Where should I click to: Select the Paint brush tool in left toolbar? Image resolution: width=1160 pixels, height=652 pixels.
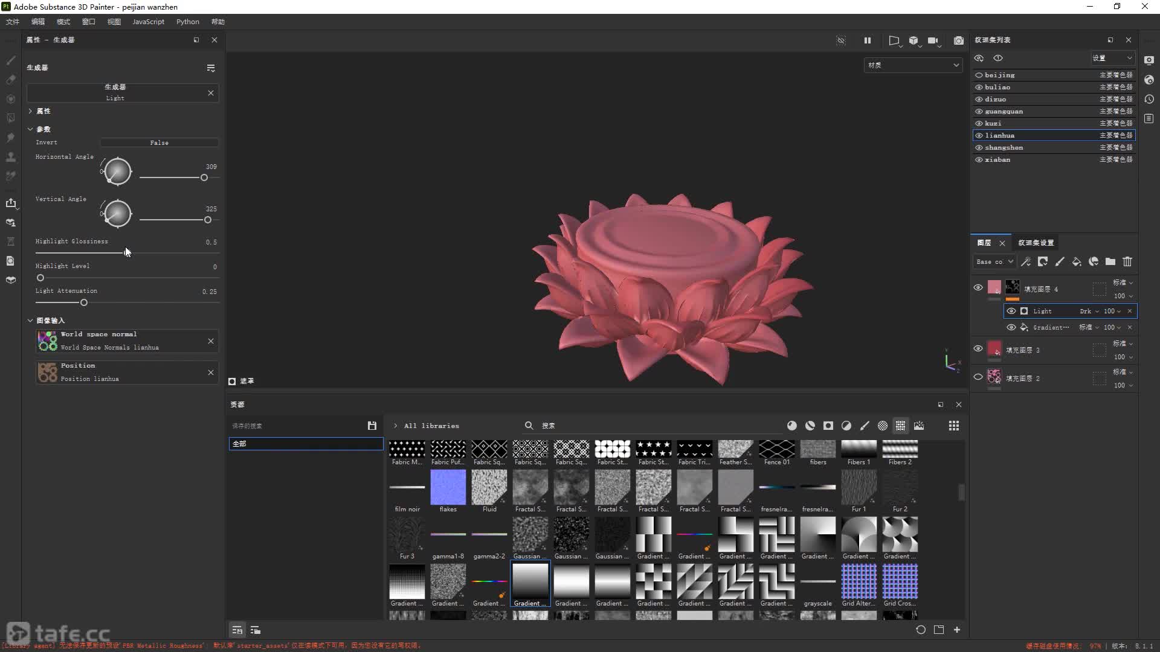coord(11,60)
